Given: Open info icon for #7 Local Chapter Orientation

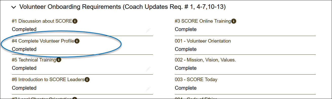Looking at the screenshot, I should (x=74, y=98).
